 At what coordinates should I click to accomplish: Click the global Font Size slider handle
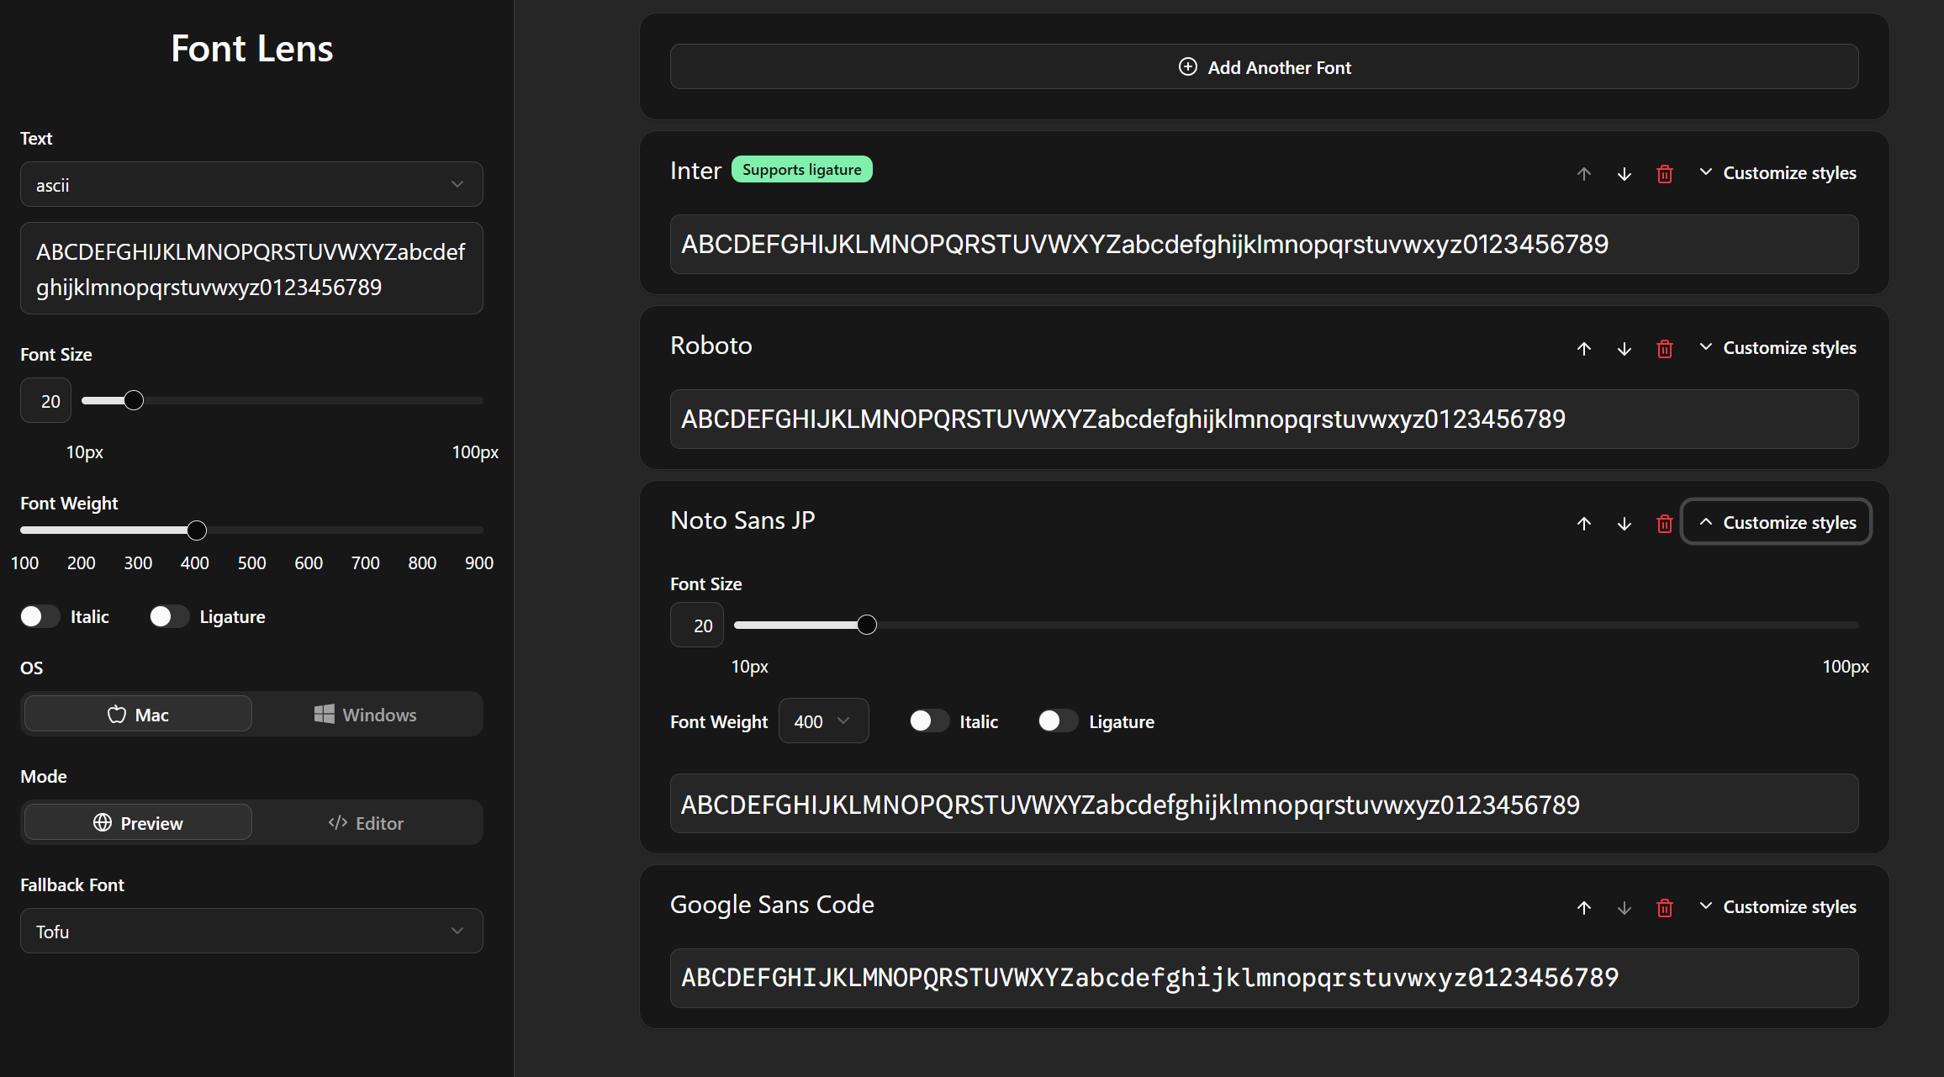tap(134, 400)
